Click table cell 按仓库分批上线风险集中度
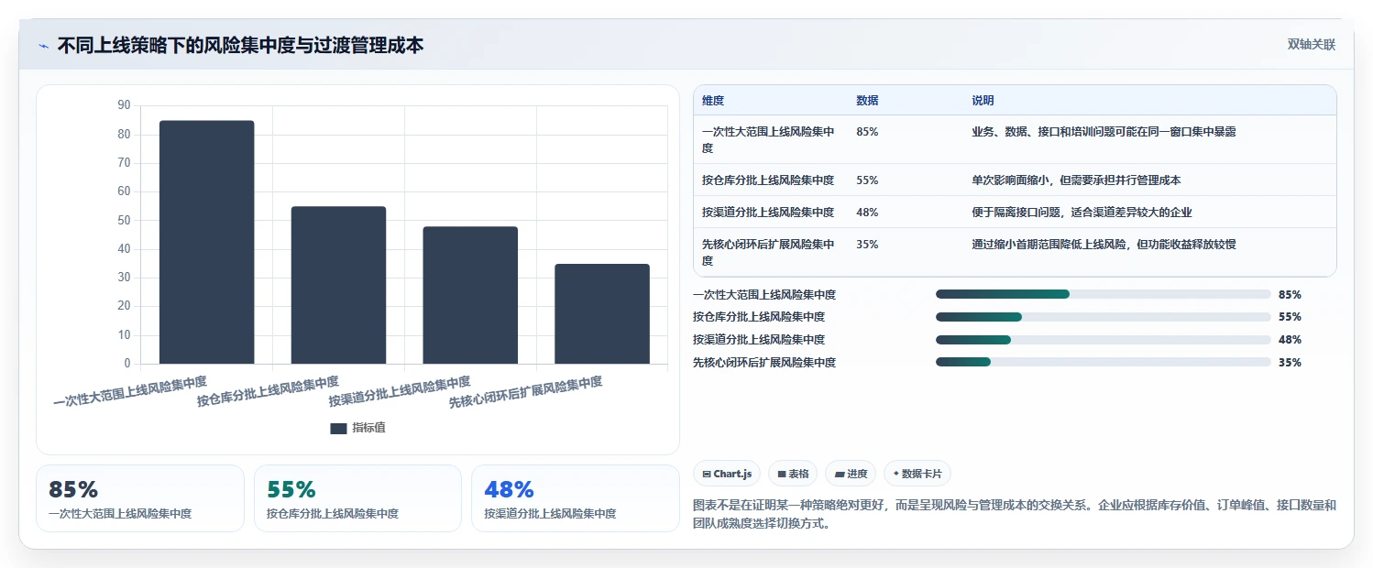Viewport: 1373px width, 568px height. (768, 180)
